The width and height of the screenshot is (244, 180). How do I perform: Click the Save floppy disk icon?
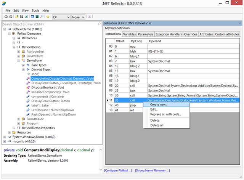(22, 17)
